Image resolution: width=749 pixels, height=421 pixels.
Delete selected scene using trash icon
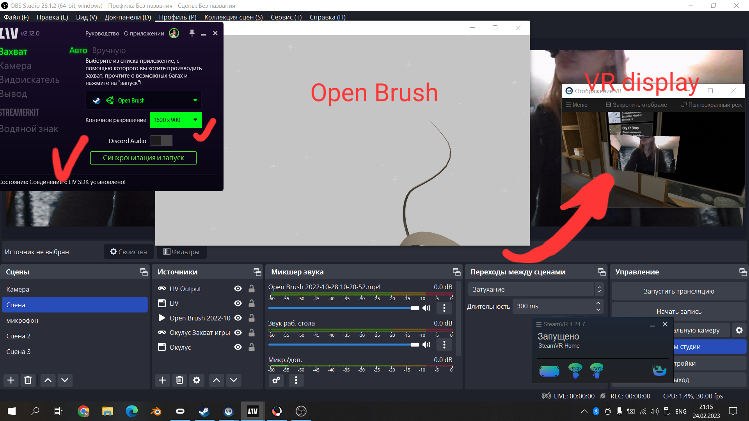pyautogui.click(x=28, y=380)
